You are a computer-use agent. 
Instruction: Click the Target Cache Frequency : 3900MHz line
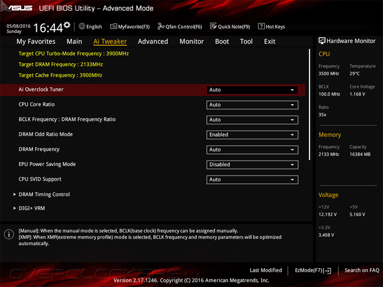tap(60, 75)
